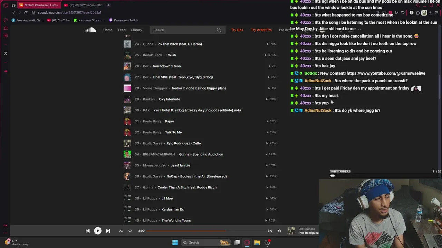Click the magnifier icon in SoundCloud search
This screenshot has width=442, height=248.
[x=219, y=30]
